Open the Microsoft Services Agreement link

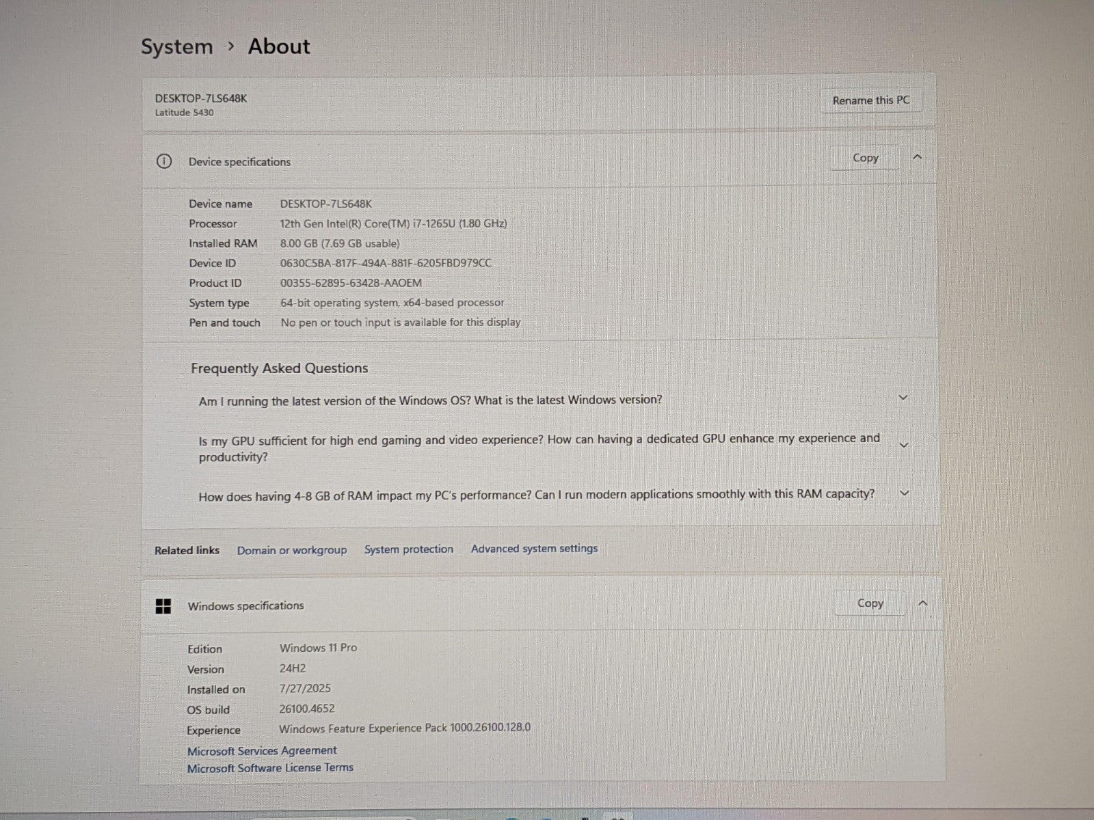coord(262,751)
